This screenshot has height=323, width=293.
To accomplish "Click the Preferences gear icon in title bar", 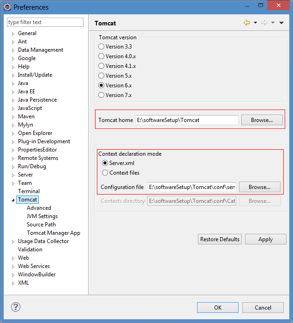I will coord(7,7).
